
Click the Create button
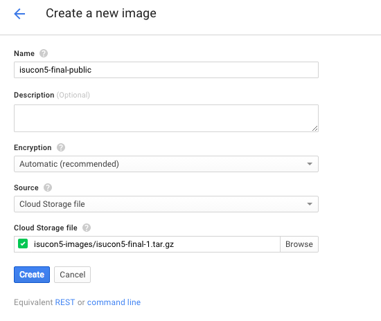[32, 275]
